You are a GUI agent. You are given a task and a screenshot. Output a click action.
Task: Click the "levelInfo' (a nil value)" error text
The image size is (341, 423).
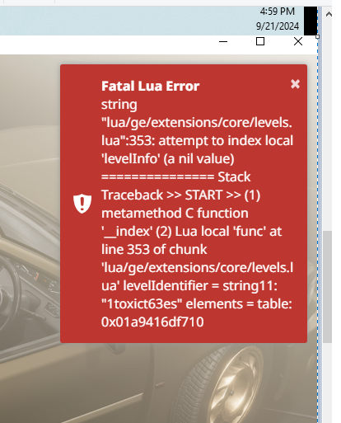click(168, 158)
